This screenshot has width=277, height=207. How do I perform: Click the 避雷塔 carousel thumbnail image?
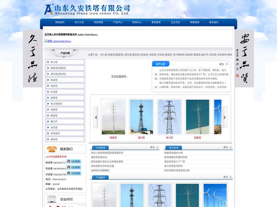click(197, 117)
